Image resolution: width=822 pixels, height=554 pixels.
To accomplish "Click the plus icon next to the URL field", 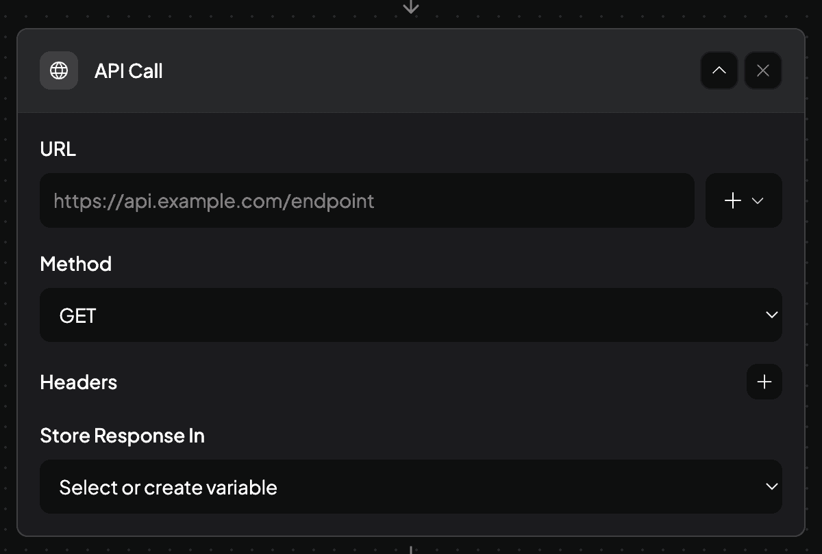I will (732, 200).
